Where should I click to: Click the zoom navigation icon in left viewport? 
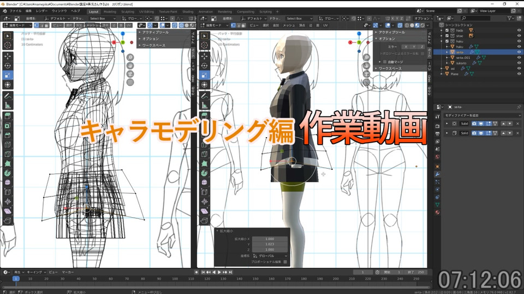(130, 58)
